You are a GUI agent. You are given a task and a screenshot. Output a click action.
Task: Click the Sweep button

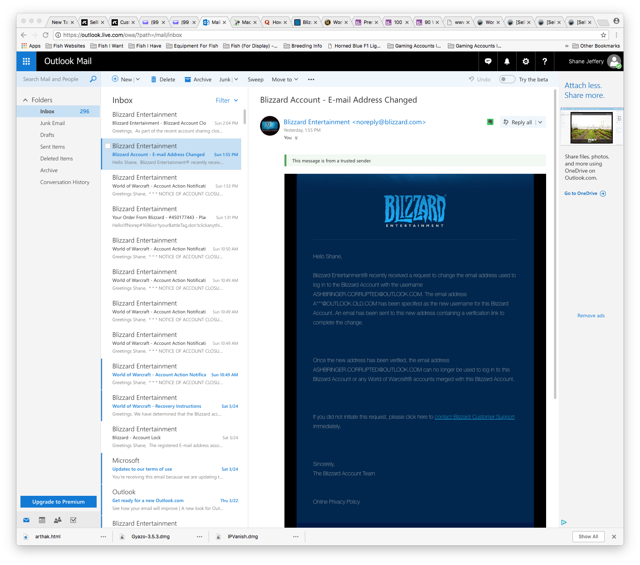click(x=255, y=79)
